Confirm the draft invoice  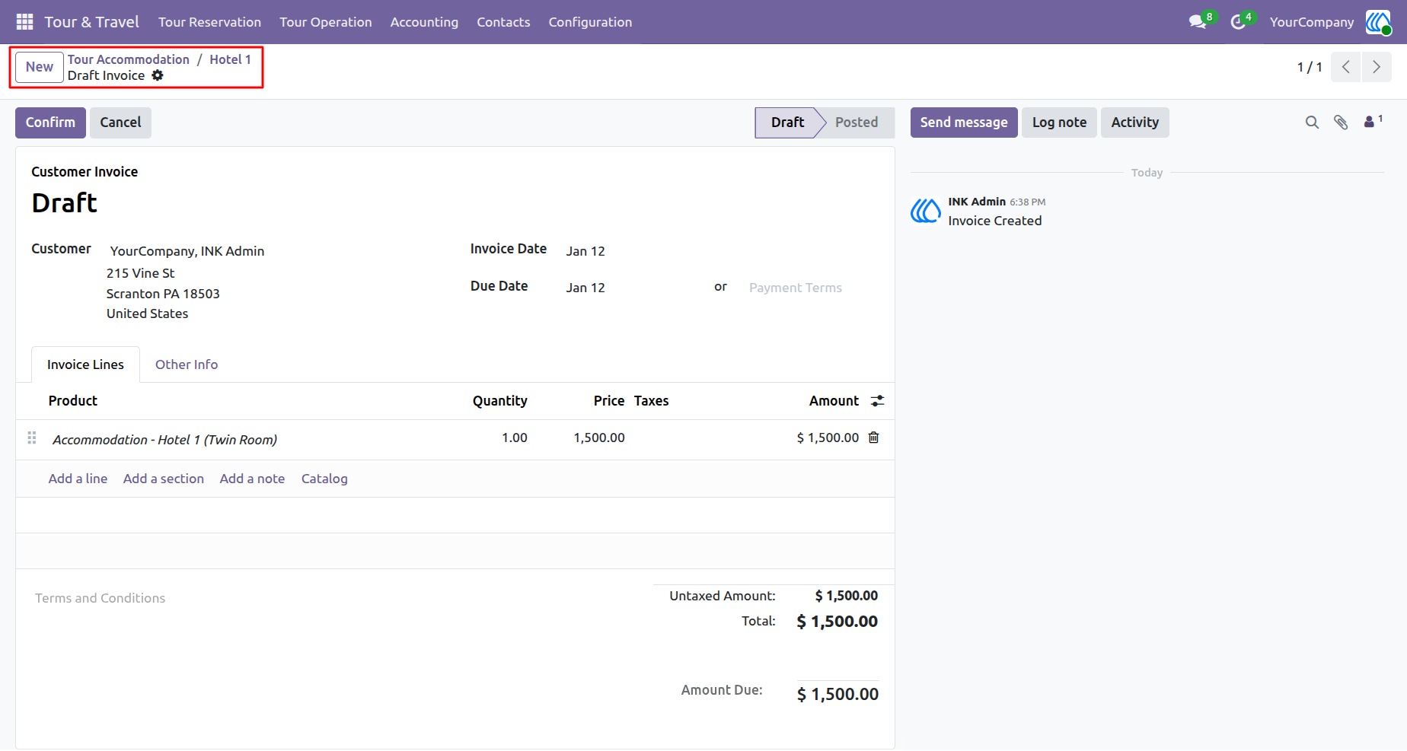[50, 123]
